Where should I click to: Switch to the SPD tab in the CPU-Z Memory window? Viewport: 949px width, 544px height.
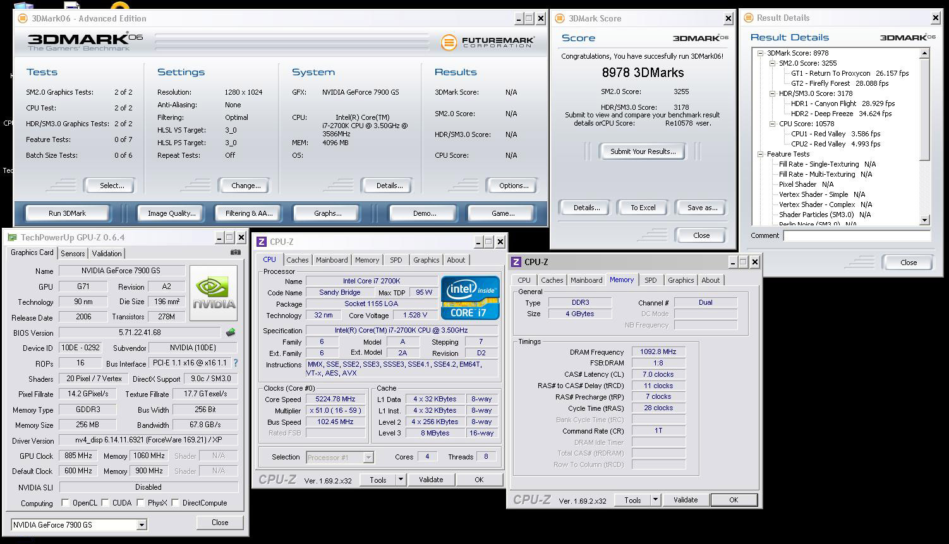(650, 280)
